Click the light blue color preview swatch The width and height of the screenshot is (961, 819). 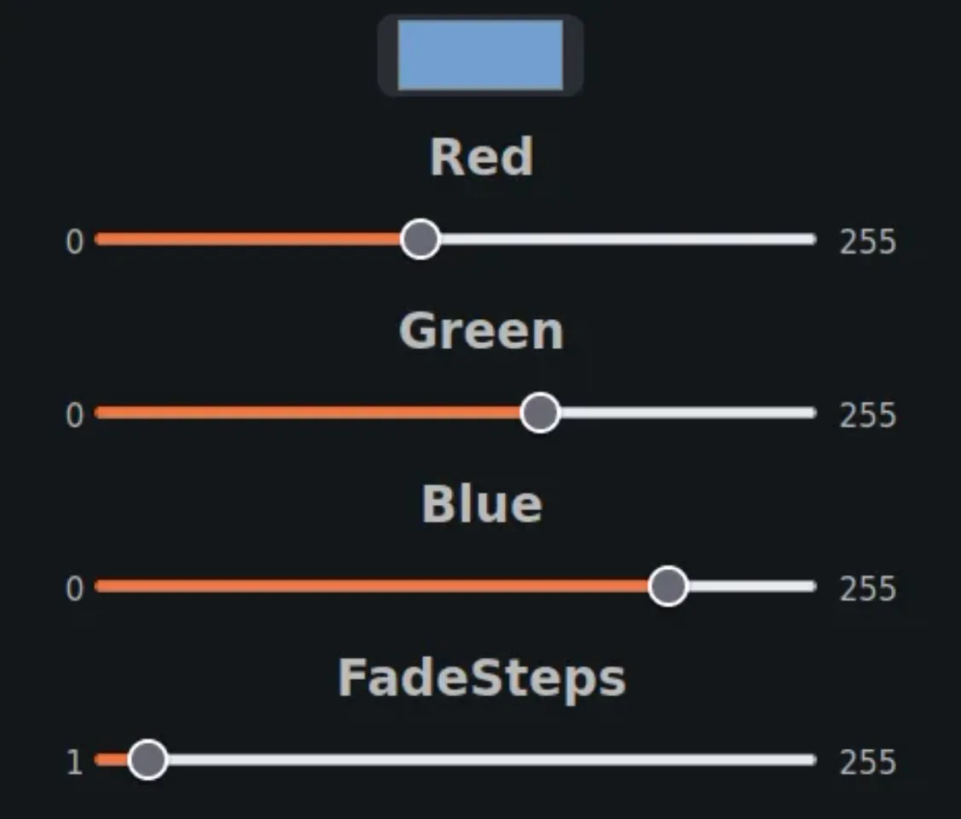tap(480, 55)
